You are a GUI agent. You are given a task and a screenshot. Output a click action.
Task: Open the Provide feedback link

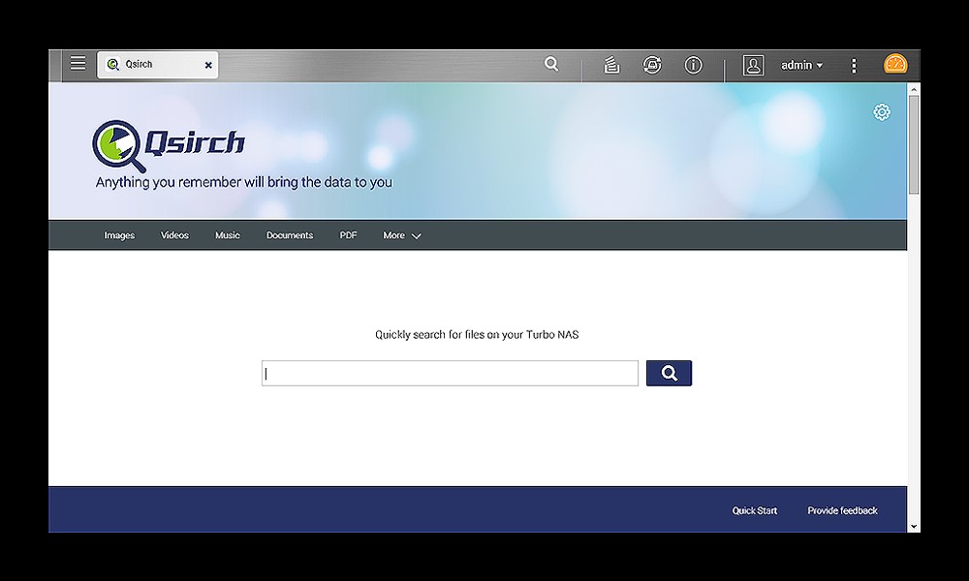(842, 510)
